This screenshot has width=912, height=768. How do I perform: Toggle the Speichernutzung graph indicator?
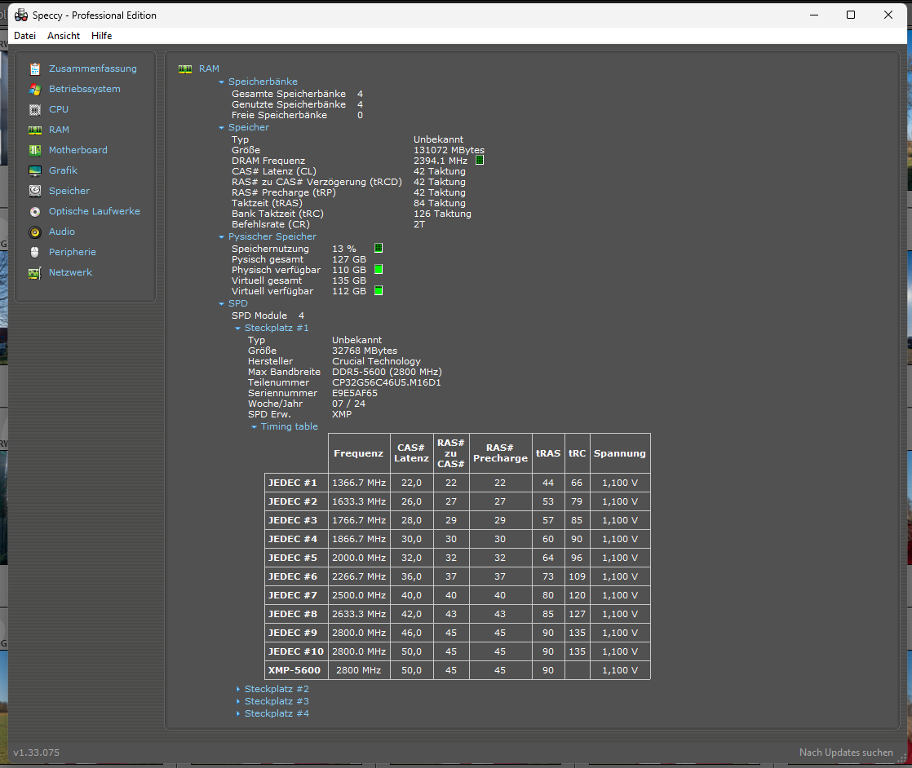379,248
